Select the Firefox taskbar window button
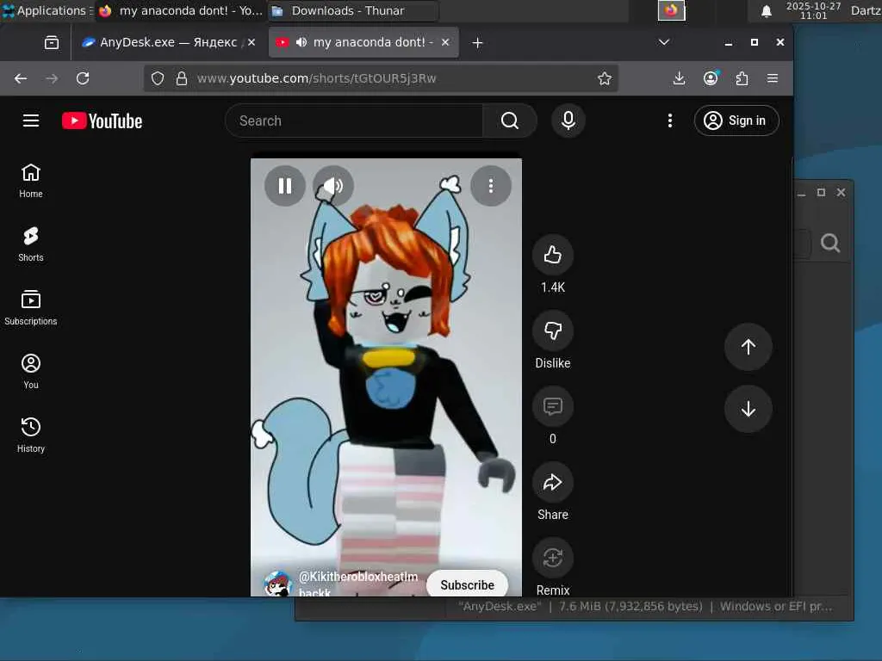 (180, 10)
